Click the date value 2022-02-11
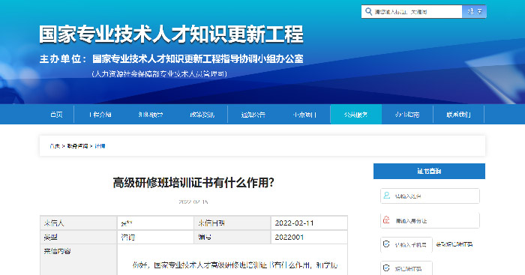This screenshot has width=525, height=275. [x=294, y=223]
